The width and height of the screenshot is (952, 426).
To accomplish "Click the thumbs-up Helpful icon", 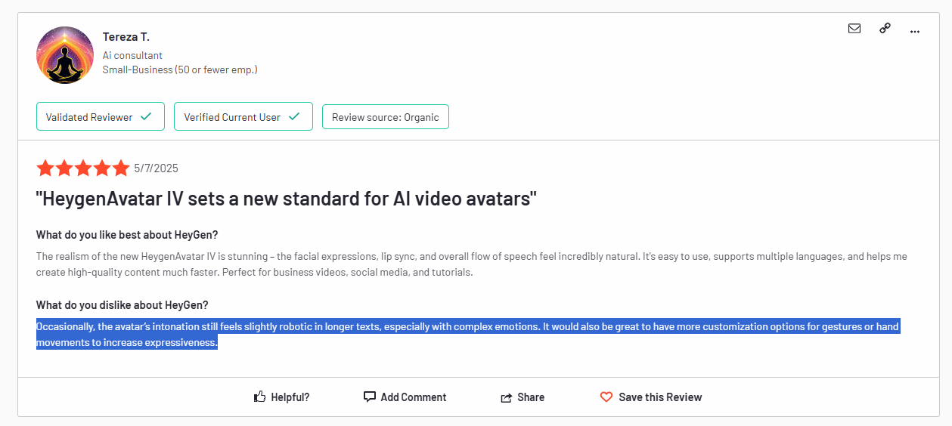I will tap(260, 397).
